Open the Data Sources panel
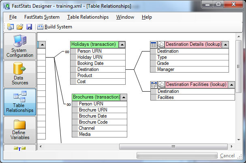The image size is (246, 163). point(20,74)
